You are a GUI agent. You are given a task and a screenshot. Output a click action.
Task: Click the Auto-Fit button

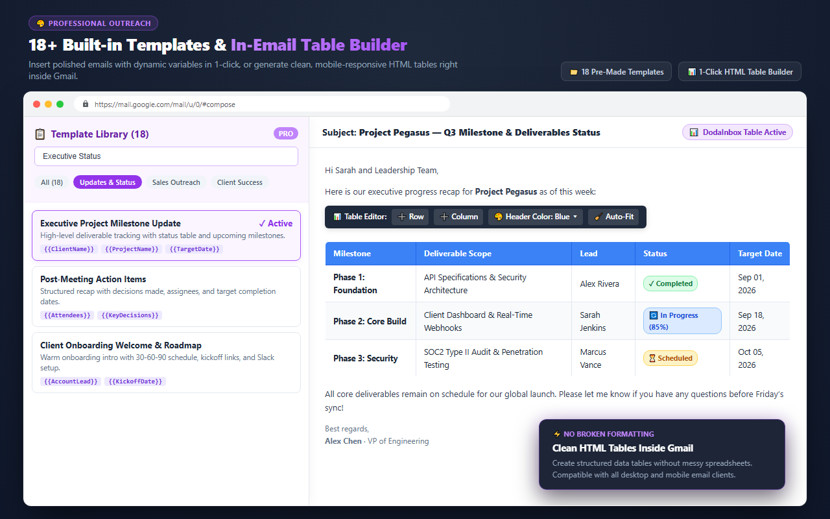click(x=614, y=217)
